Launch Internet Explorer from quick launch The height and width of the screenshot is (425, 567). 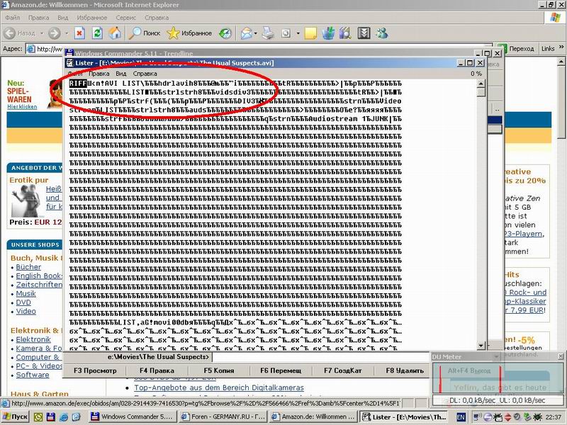coord(63,417)
